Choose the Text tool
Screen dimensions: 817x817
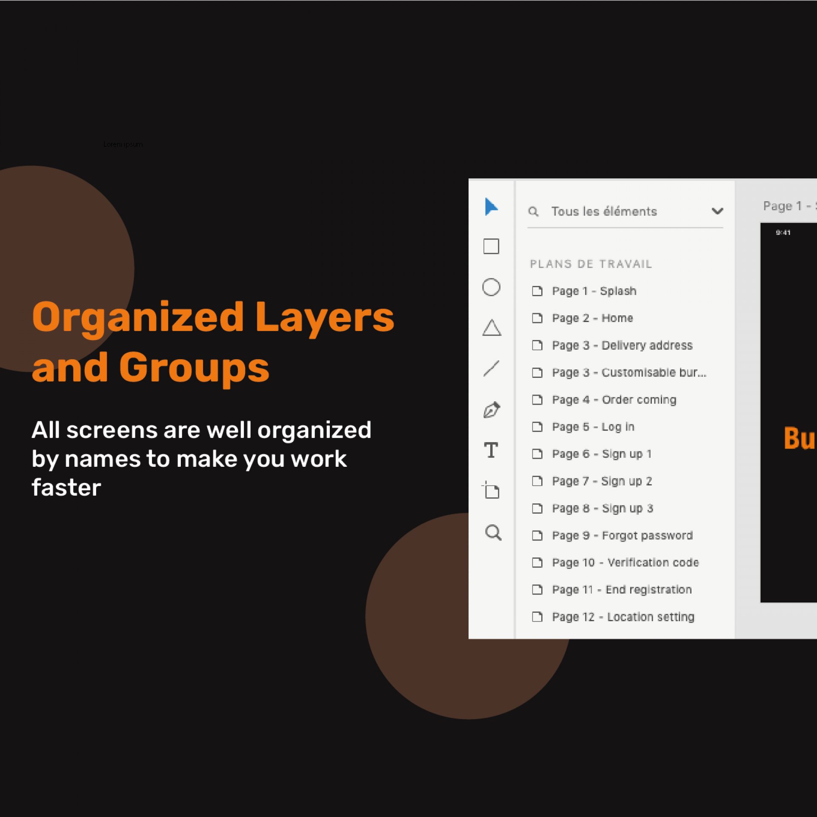(491, 450)
